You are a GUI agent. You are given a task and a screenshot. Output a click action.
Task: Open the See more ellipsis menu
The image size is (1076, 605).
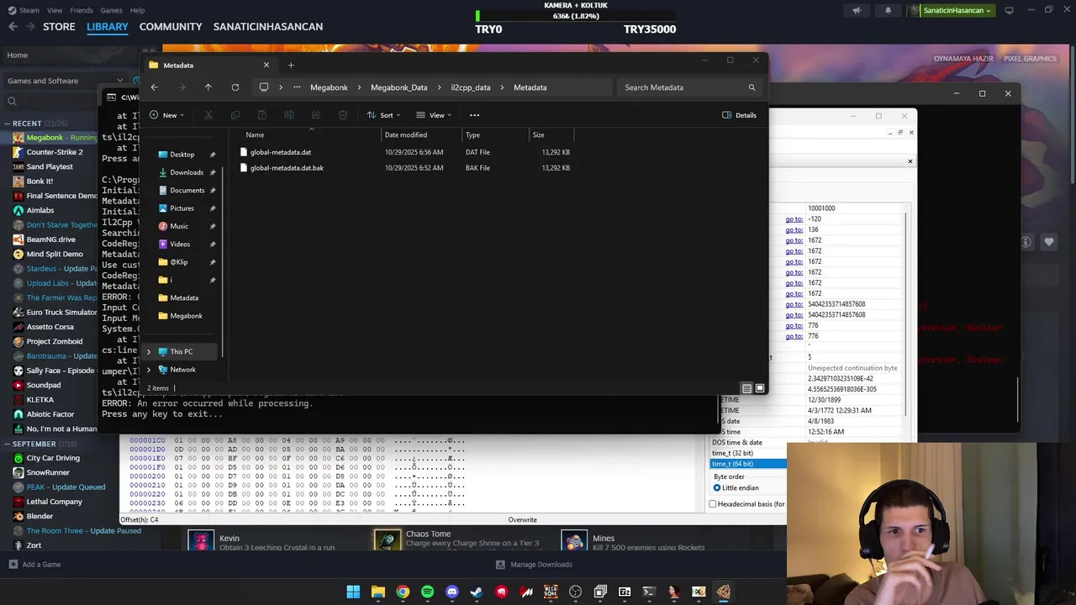point(474,115)
